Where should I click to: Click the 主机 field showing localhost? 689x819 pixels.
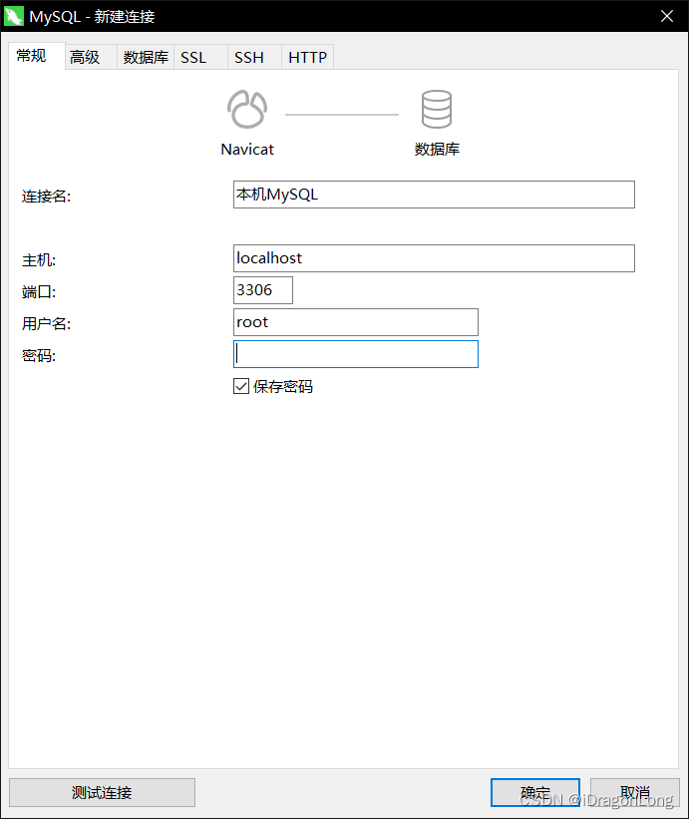click(434, 258)
